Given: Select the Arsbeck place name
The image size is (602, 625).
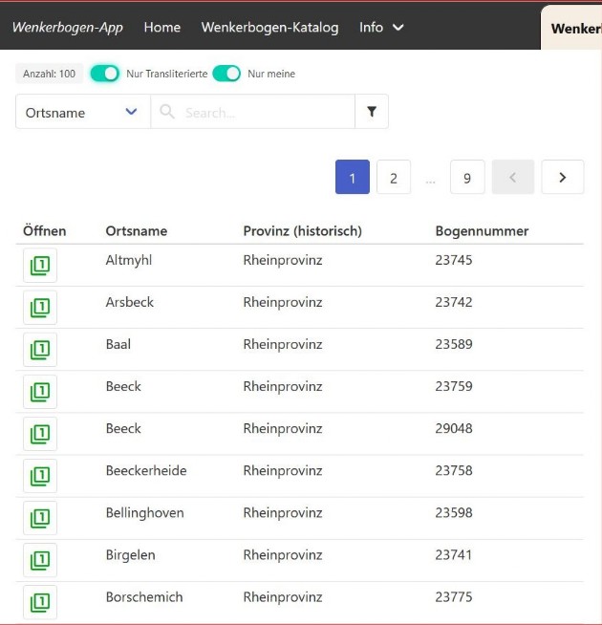Looking at the screenshot, I should point(130,302).
